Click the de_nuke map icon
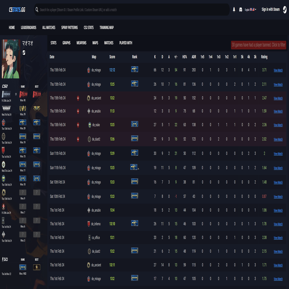The width and height of the screenshot is (289, 289). [90, 125]
